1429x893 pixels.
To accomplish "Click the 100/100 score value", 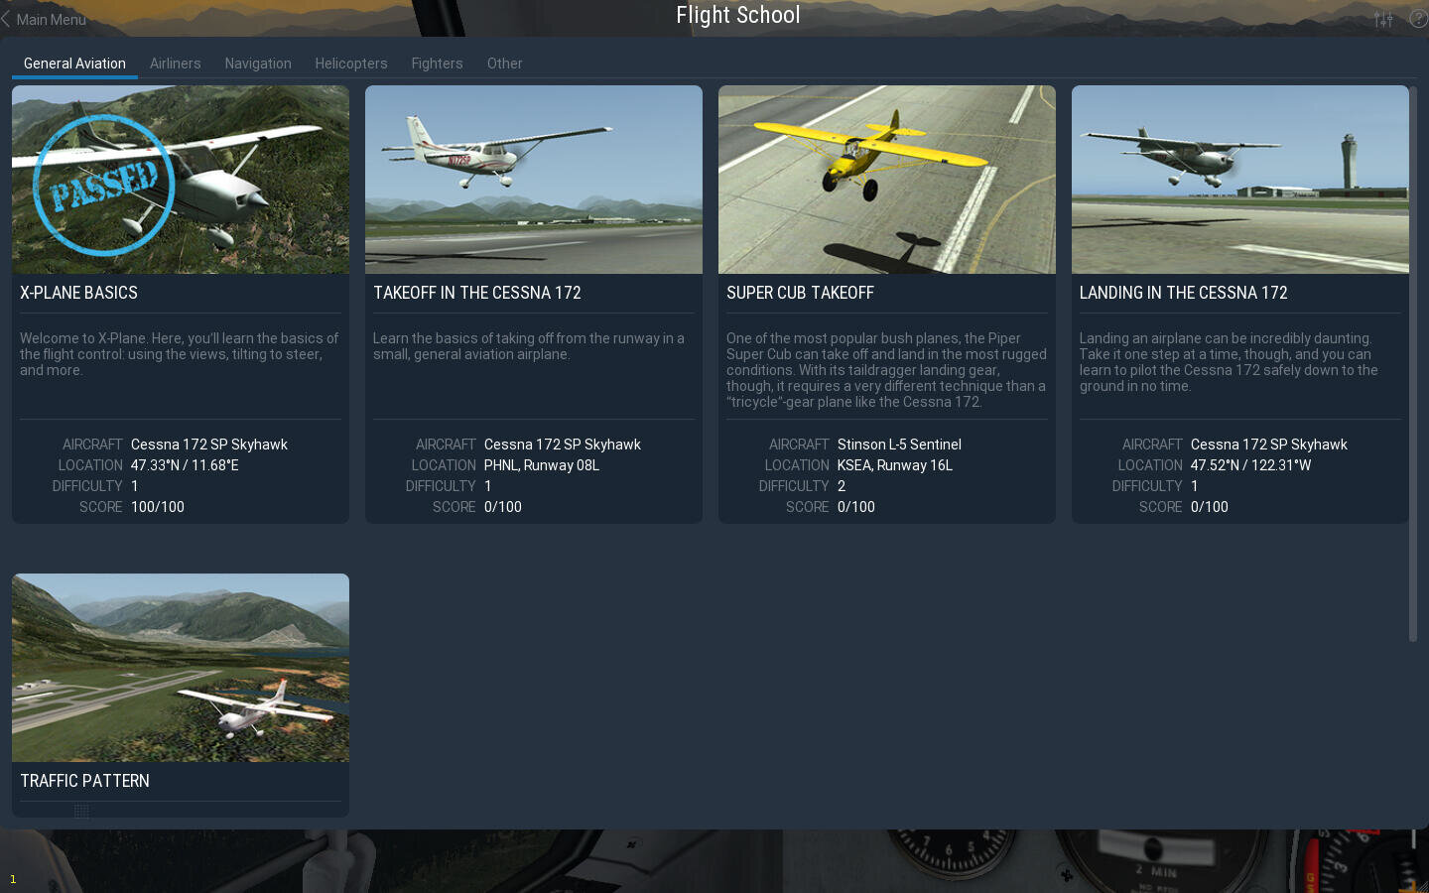I will [x=158, y=507].
